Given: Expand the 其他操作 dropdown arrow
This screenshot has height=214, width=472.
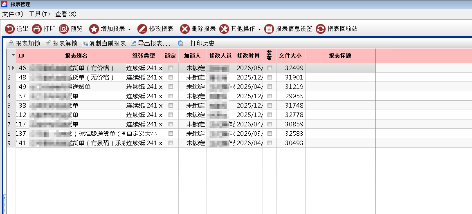Looking at the screenshot, I should (259, 29).
